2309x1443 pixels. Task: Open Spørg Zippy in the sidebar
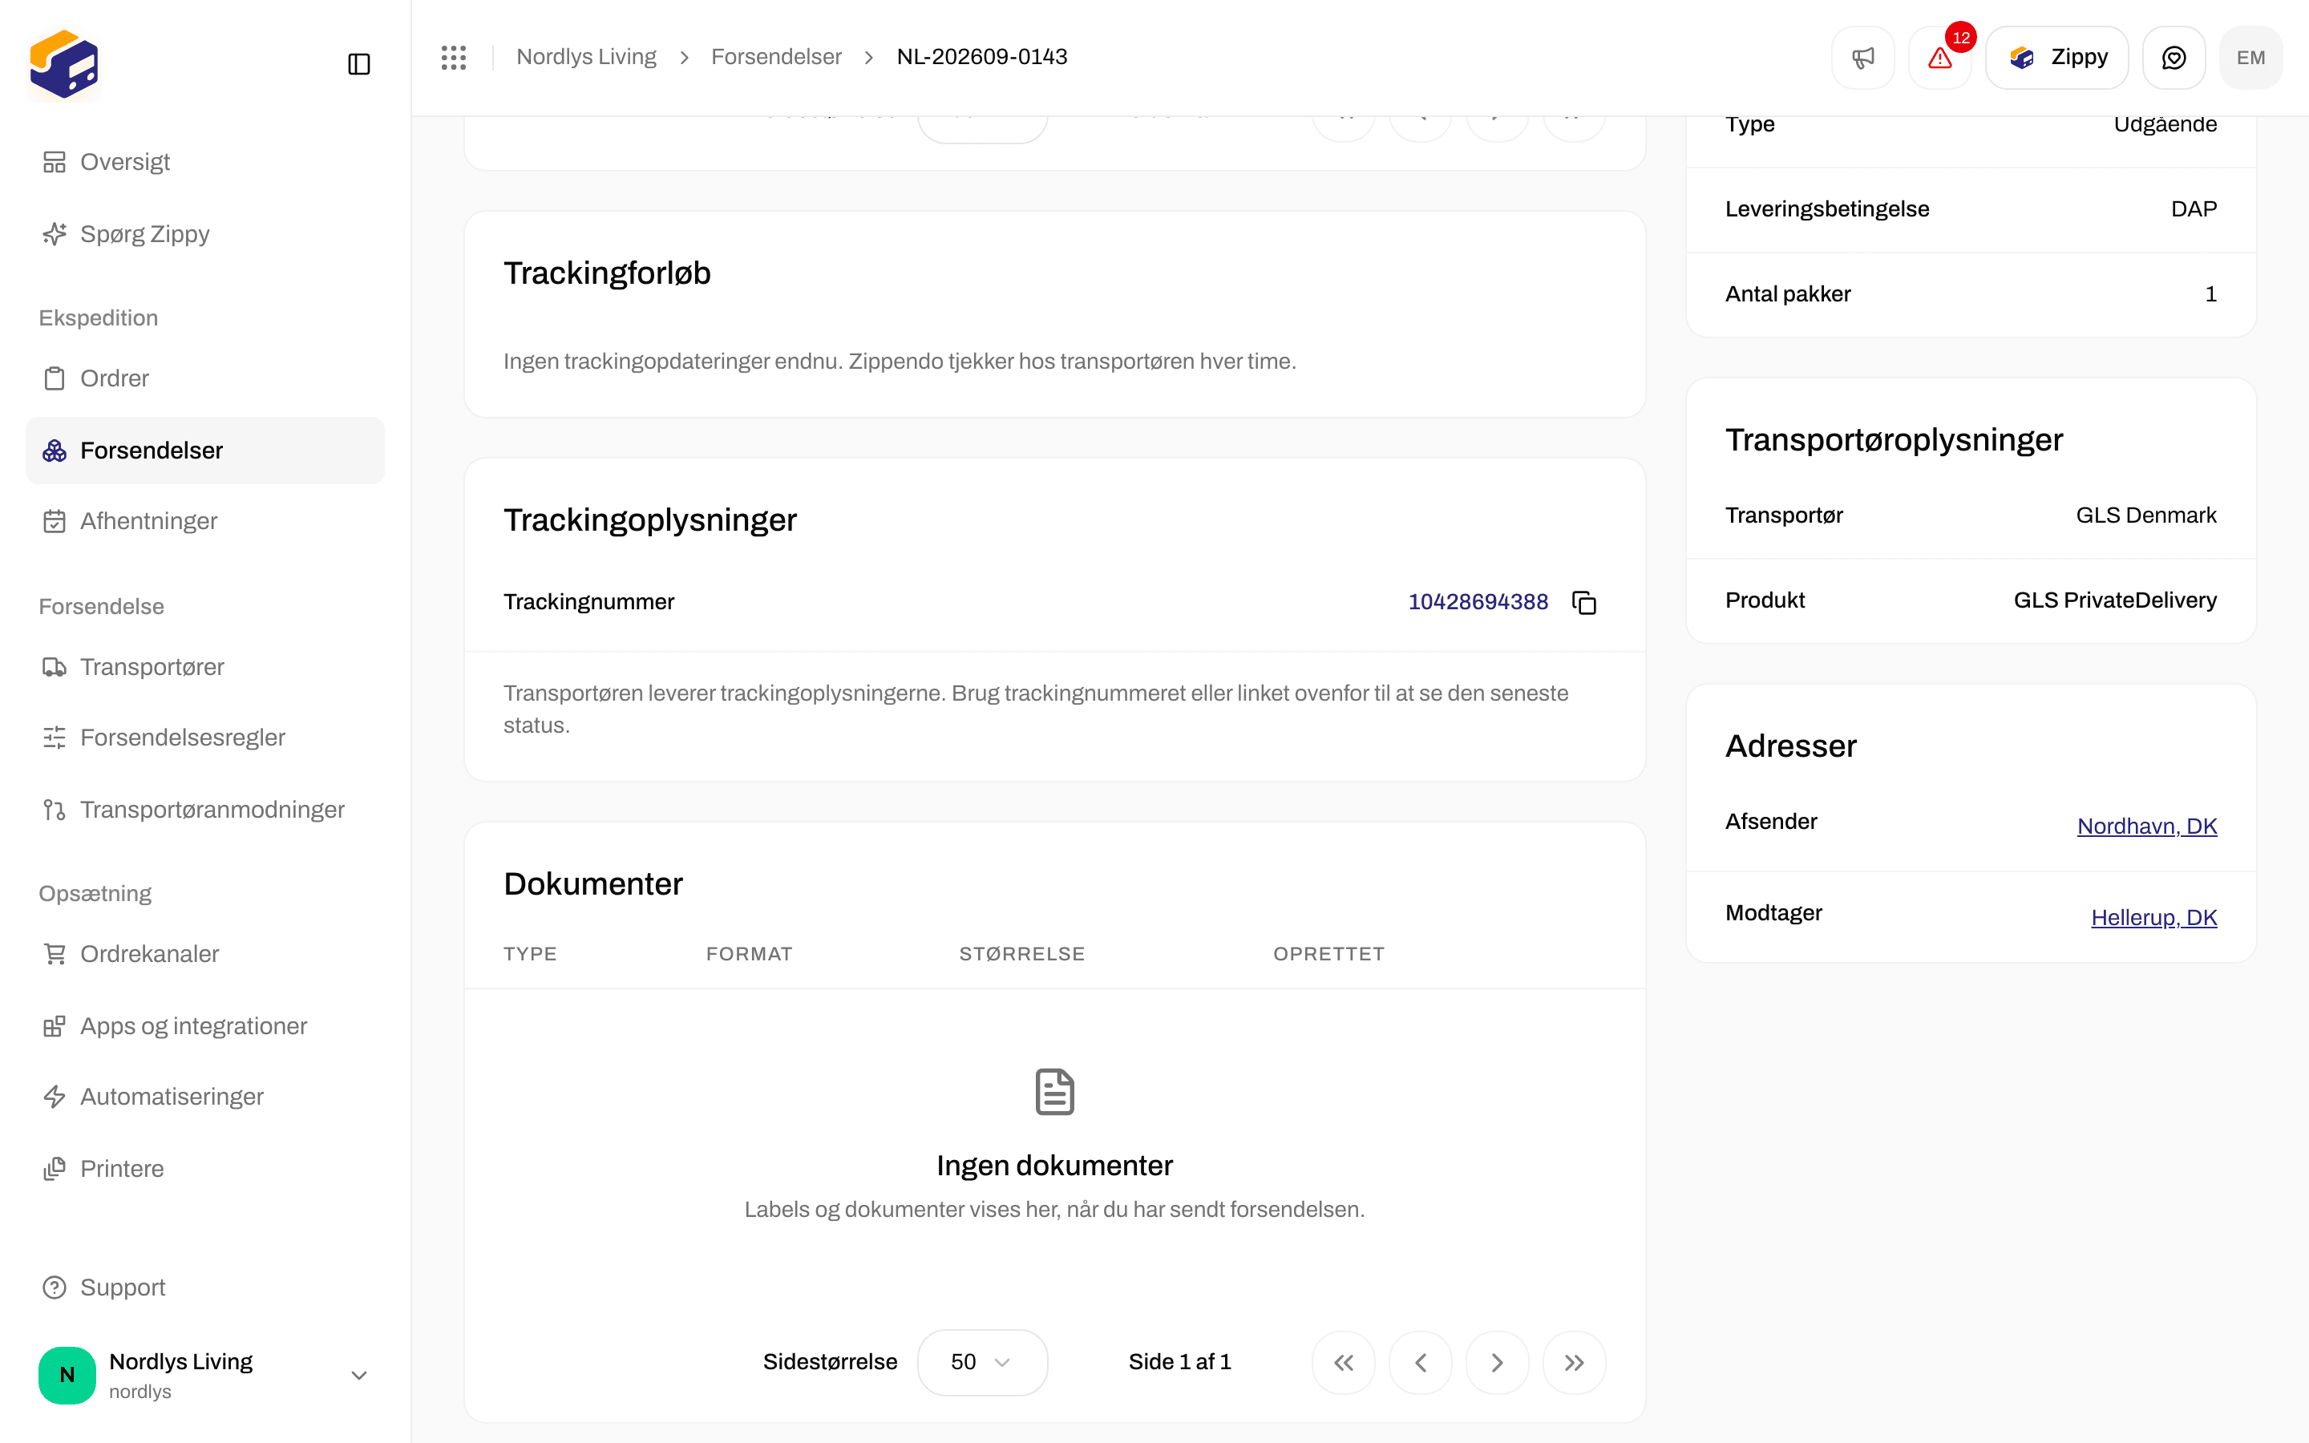pyautogui.click(x=205, y=234)
